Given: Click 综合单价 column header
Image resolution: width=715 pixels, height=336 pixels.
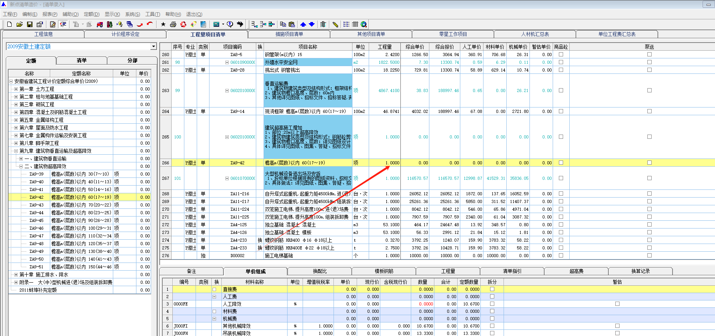Looking at the screenshot, I should click(415, 47).
